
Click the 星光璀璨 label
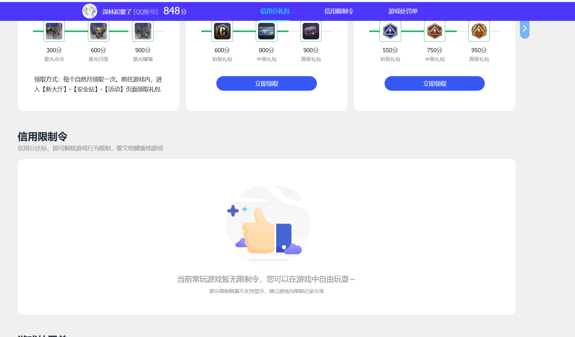[143, 59]
